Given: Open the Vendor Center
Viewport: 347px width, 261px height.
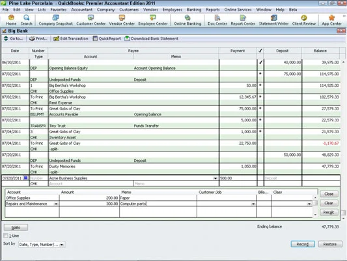Looking at the screenshot, I should 122,20.
